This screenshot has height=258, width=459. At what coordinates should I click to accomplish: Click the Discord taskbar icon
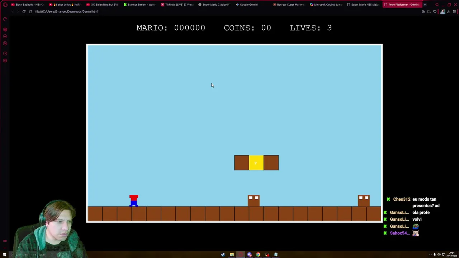pos(250,255)
